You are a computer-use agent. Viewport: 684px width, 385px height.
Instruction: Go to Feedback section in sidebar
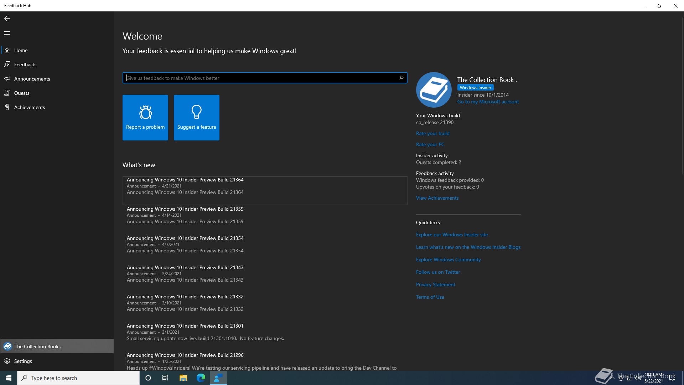[25, 65]
